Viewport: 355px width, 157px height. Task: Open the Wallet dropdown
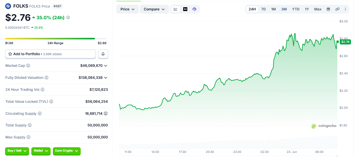pos(41,151)
